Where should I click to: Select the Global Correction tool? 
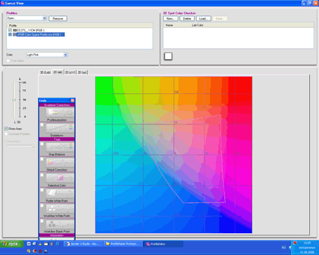pyautogui.click(x=60, y=162)
